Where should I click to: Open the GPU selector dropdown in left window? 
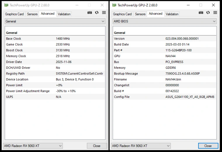point(33,146)
